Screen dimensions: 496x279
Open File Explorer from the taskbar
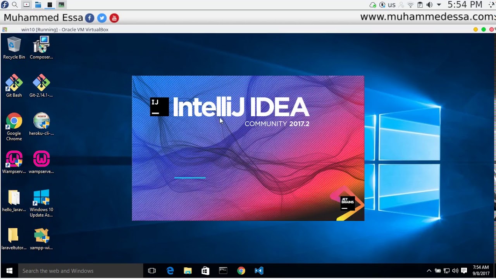click(188, 271)
